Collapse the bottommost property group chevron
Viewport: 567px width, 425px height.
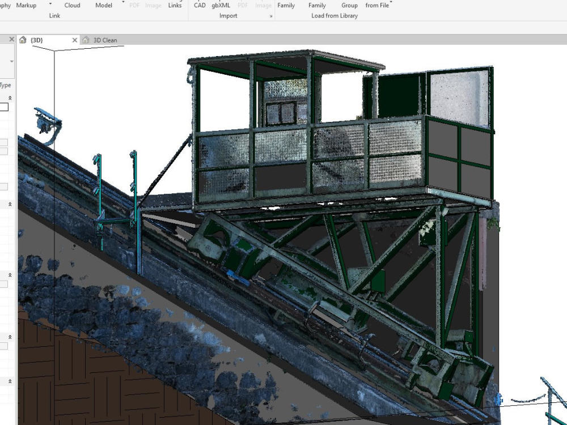tap(10, 381)
